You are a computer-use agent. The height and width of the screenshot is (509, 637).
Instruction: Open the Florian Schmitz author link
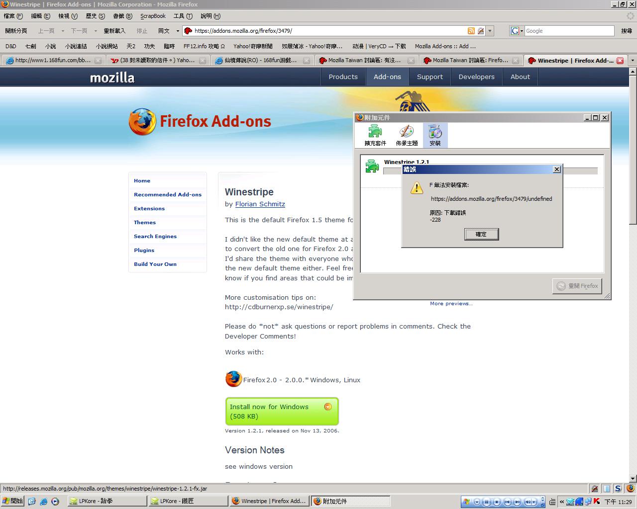(x=260, y=204)
